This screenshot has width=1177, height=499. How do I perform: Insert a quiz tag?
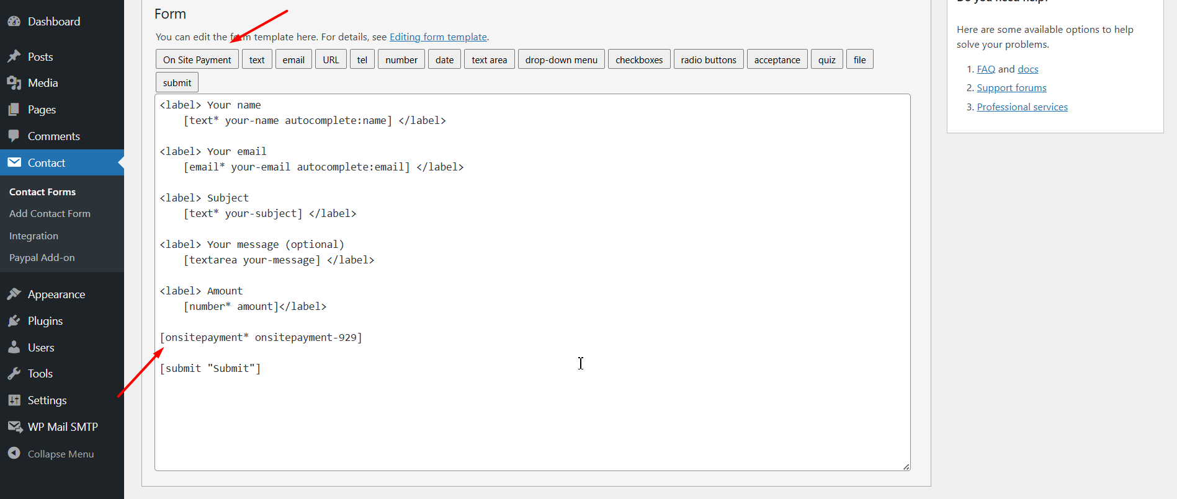pos(827,60)
